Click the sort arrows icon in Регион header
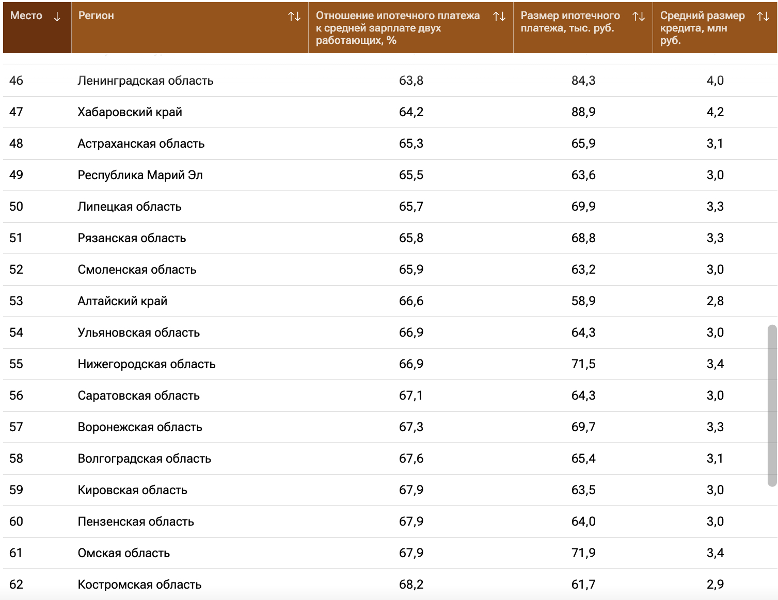Viewport: 778px width, 600px height. pos(294,17)
